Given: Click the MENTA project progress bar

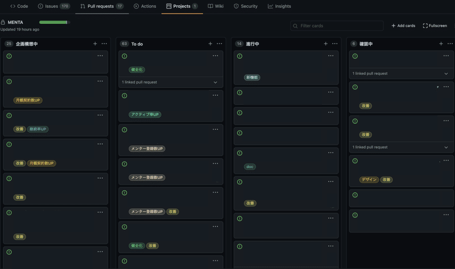Looking at the screenshot, I should pos(55,22).
